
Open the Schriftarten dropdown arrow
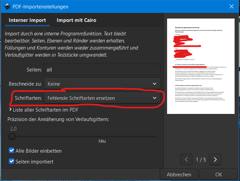point(155,98)
